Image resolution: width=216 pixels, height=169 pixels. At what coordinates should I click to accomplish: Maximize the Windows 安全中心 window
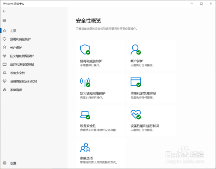pyautogui.click(x=201, y=3)
